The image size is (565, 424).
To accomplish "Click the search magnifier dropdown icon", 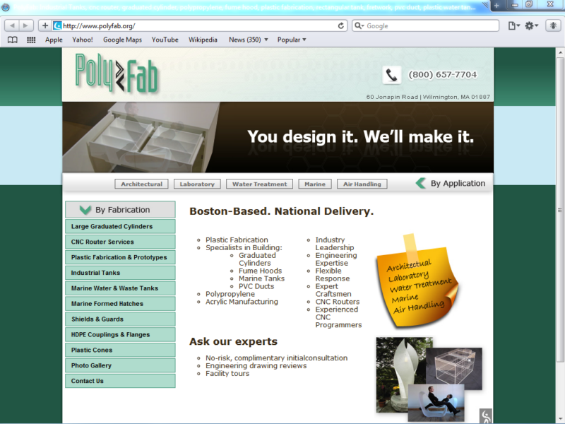I will pos(359,25).
